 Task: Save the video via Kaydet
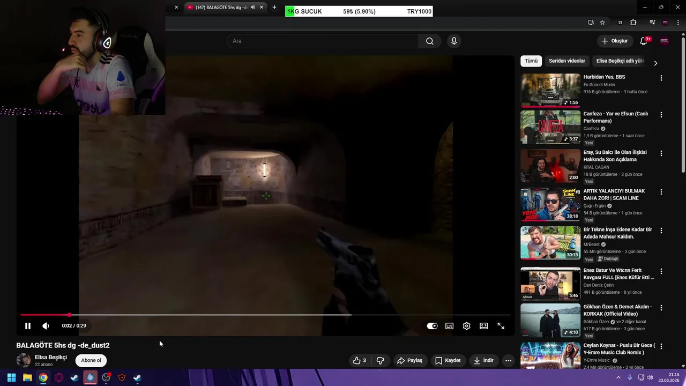(x=448, y=360)
